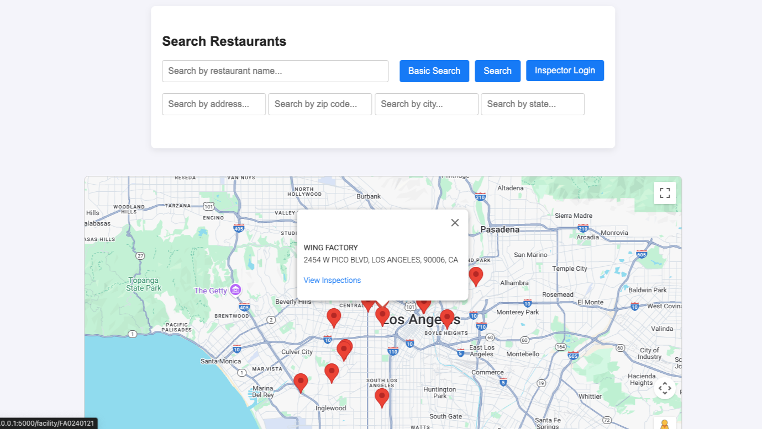The width and height of the screenshot is (762, 429).
Task: Click the Santa Monica map label
Action: [220, 361]
